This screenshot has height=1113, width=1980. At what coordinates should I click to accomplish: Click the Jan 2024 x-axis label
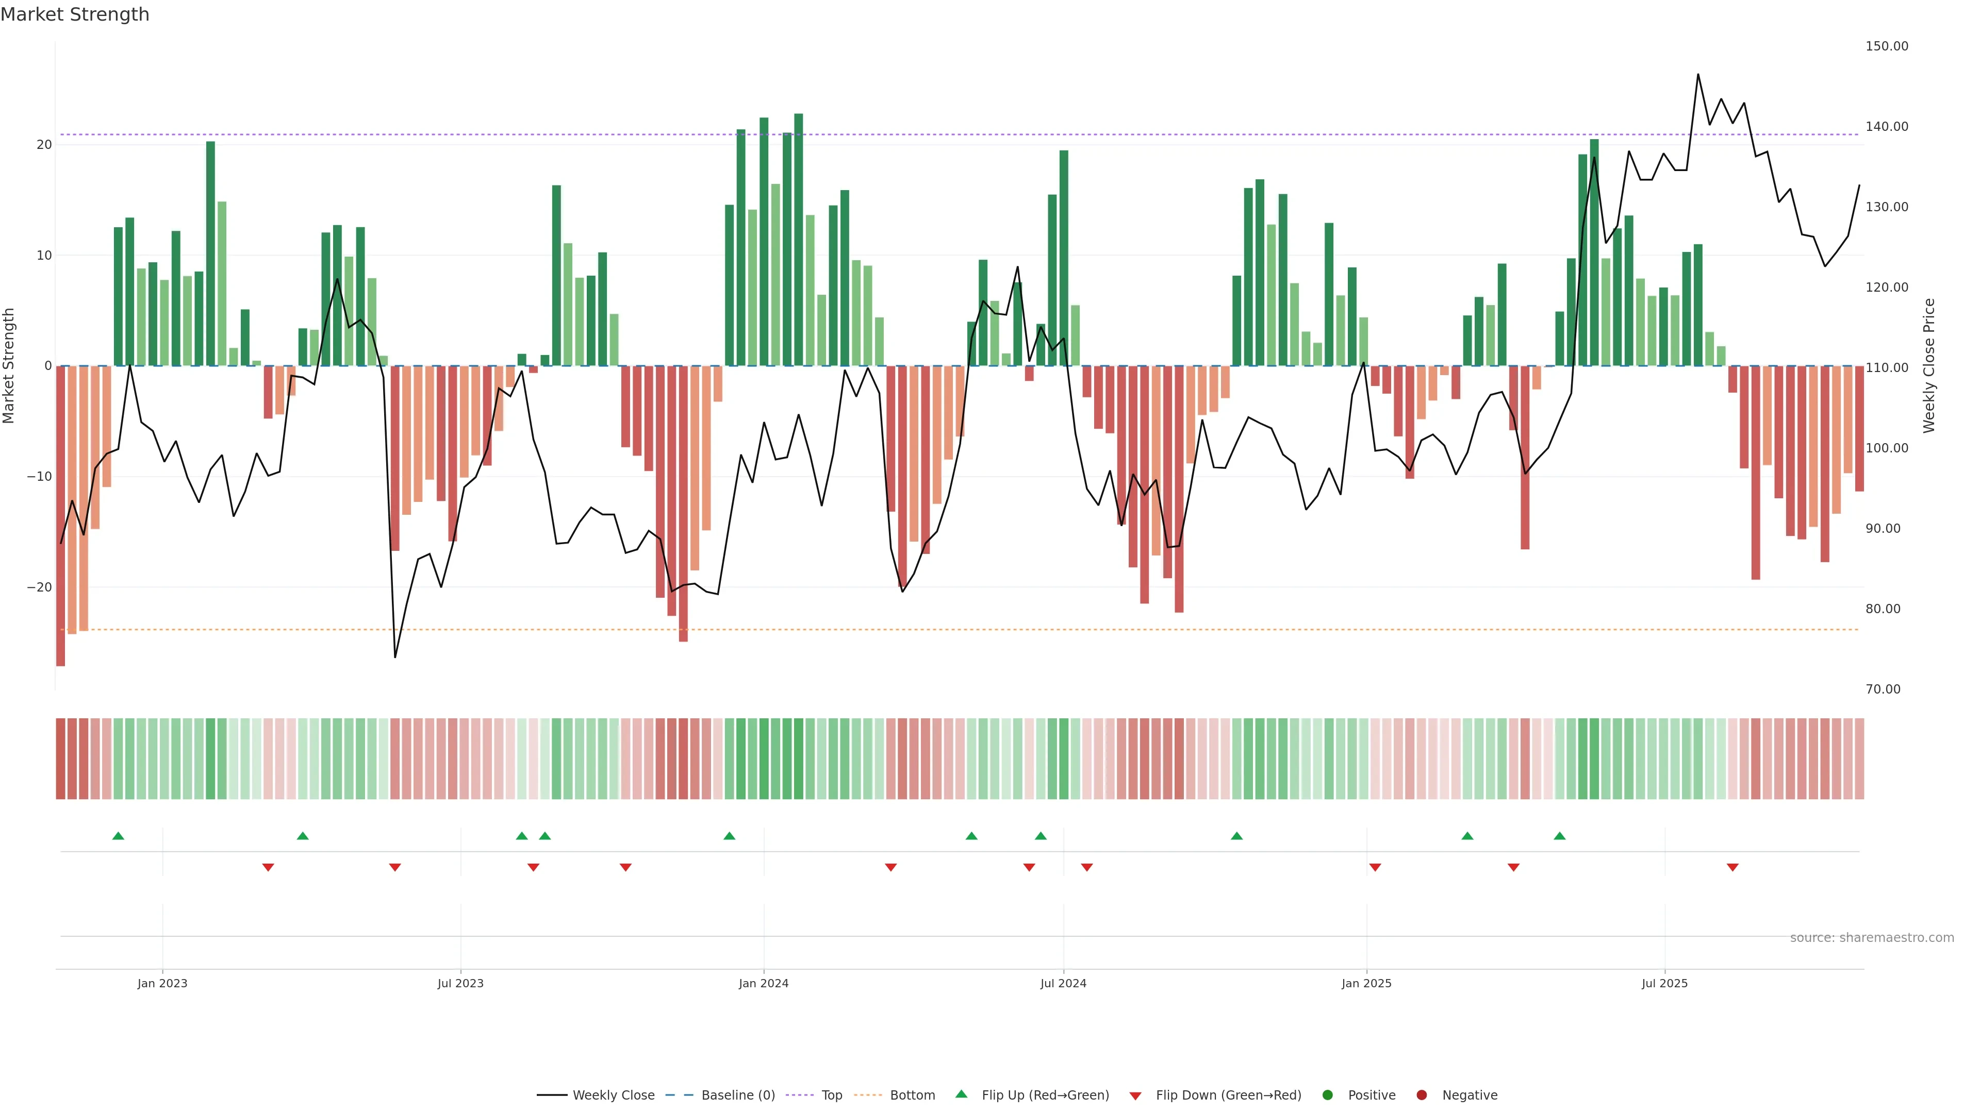pyautogui.click(x=763, y=983)
